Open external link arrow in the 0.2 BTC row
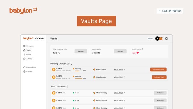Image resolution: width=193 pixels, height=109 pixels. 124,93
